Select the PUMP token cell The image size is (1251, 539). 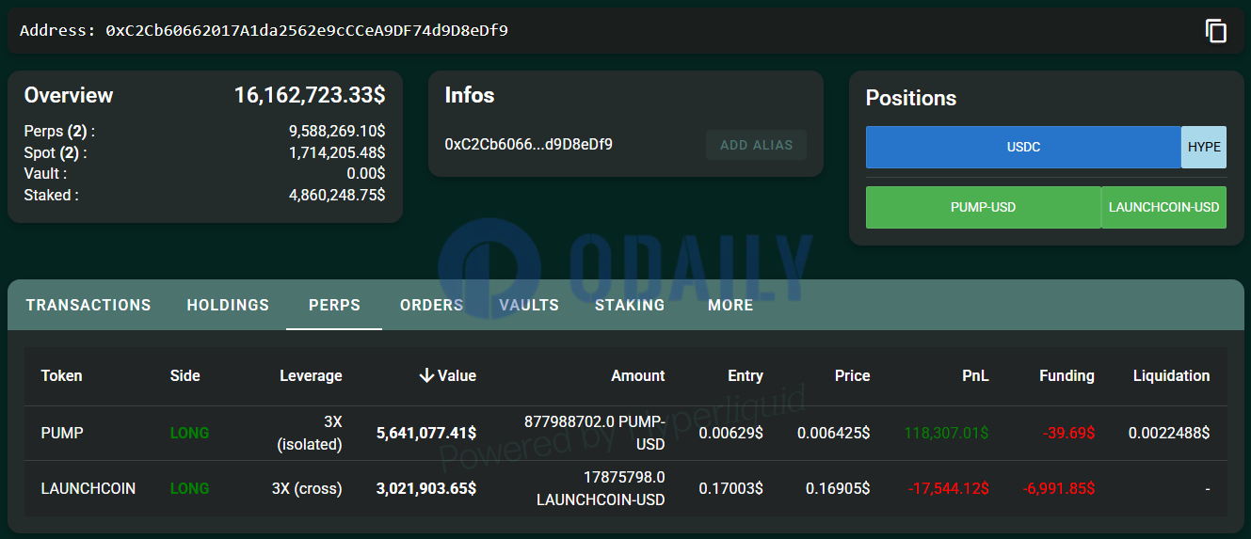point(62,433)
